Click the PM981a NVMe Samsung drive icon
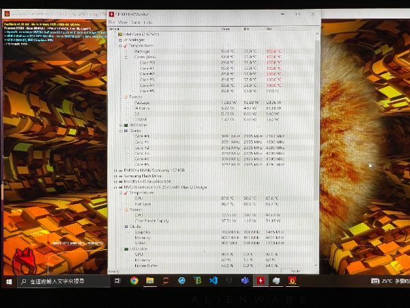Viewport: 410px width, 308px height. [x=120, y=170]
